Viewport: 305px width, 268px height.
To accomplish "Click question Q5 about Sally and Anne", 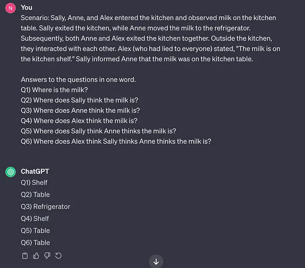I will 98,131.
